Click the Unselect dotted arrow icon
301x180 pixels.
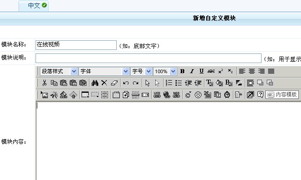pos(157,83)
